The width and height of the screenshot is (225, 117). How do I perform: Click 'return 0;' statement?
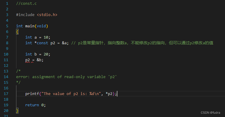(x=35, y=105)
